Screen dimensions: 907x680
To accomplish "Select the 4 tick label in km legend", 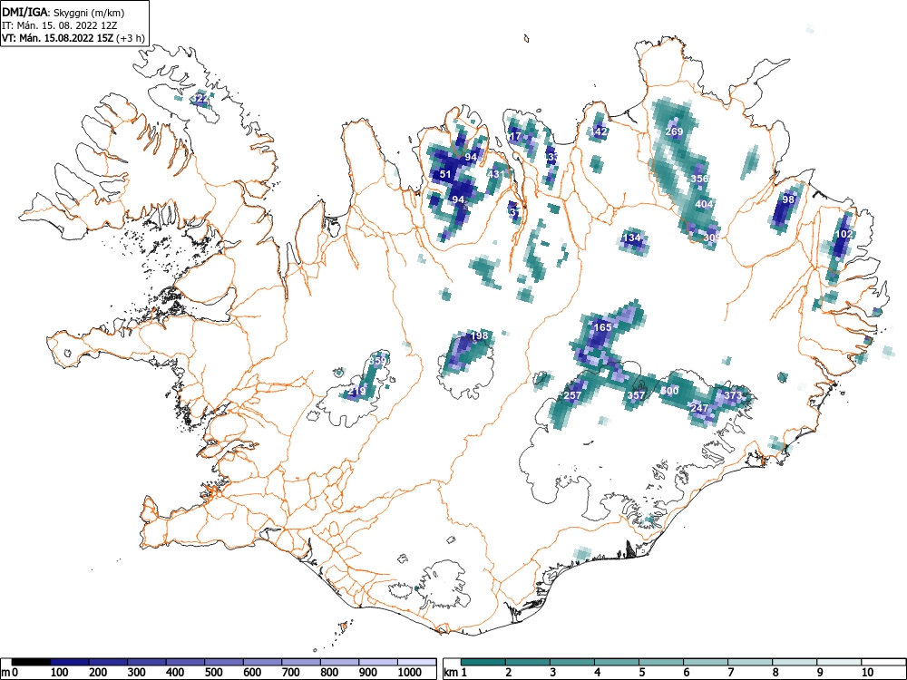I will (x=597, y=673).
